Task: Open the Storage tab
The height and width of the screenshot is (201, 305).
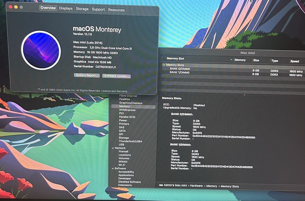Action: [82, 9]
